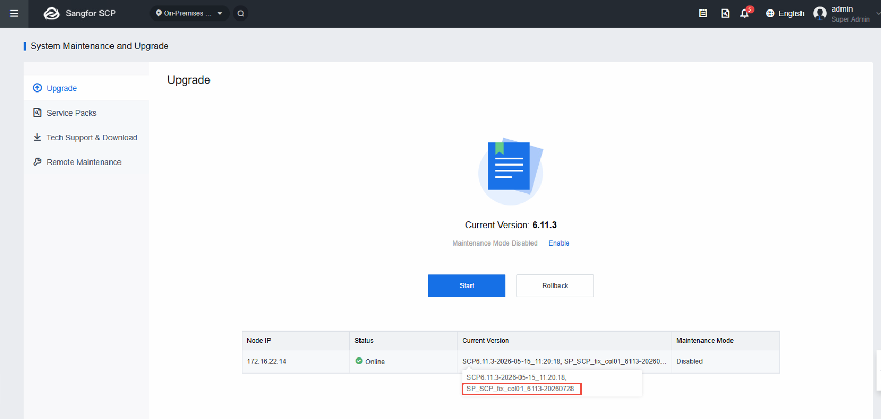
Task: Click the search magnifier icon
Action: tap(241, 14)
